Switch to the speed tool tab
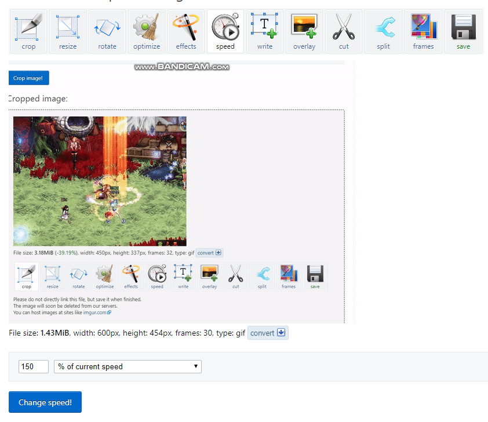Viewport: 488px width, 422px height. pos(225,31)
